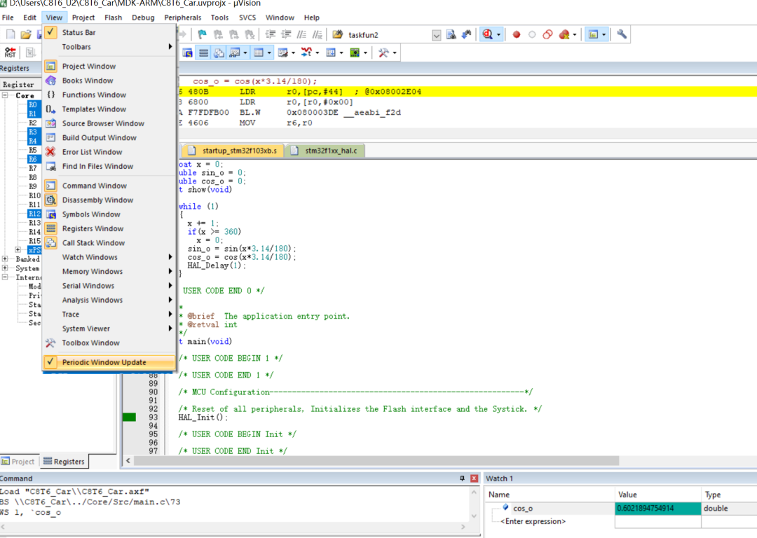Viewport: 757px width, 538px height.
Task: Click the Analysis Windows toolbar icon
Action: 306,53
